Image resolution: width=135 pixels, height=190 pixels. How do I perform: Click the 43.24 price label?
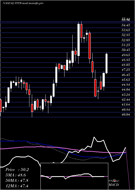pyautogui.click(x=126, y=94)
